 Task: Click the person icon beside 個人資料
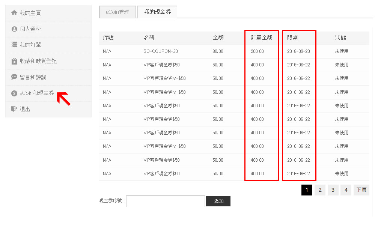pyautogui.click(x=14, y=29)
